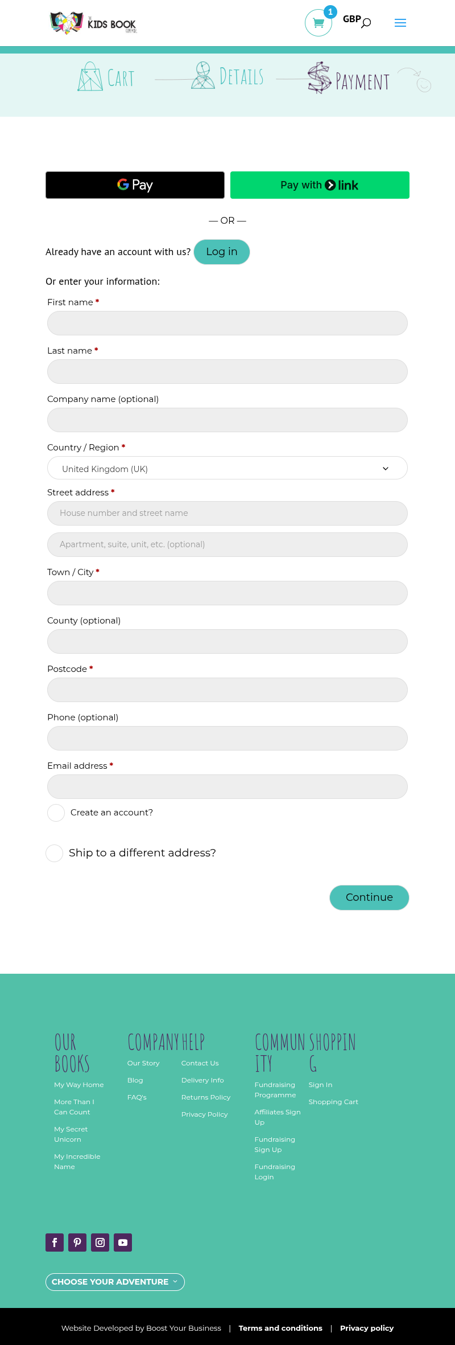
Task: Click the Log in button
Action: pyautogui.click(x=221, y=251)
